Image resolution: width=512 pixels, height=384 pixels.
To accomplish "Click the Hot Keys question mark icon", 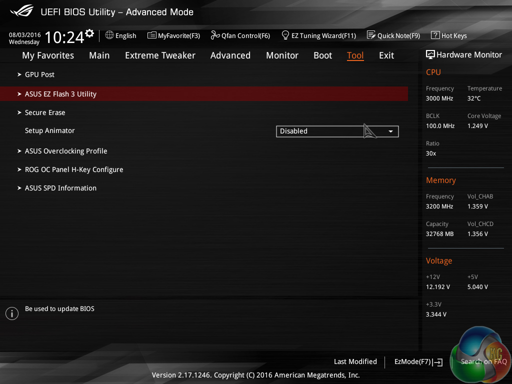I will point(435,35).
